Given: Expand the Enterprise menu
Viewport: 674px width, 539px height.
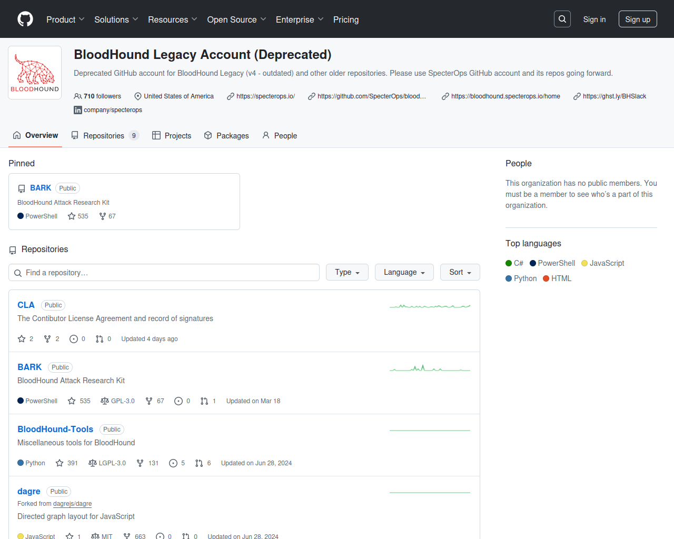Looking at the screenshot, I should tap(300, 19).
